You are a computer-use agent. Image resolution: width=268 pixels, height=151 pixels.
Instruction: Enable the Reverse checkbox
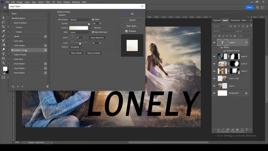93,28
